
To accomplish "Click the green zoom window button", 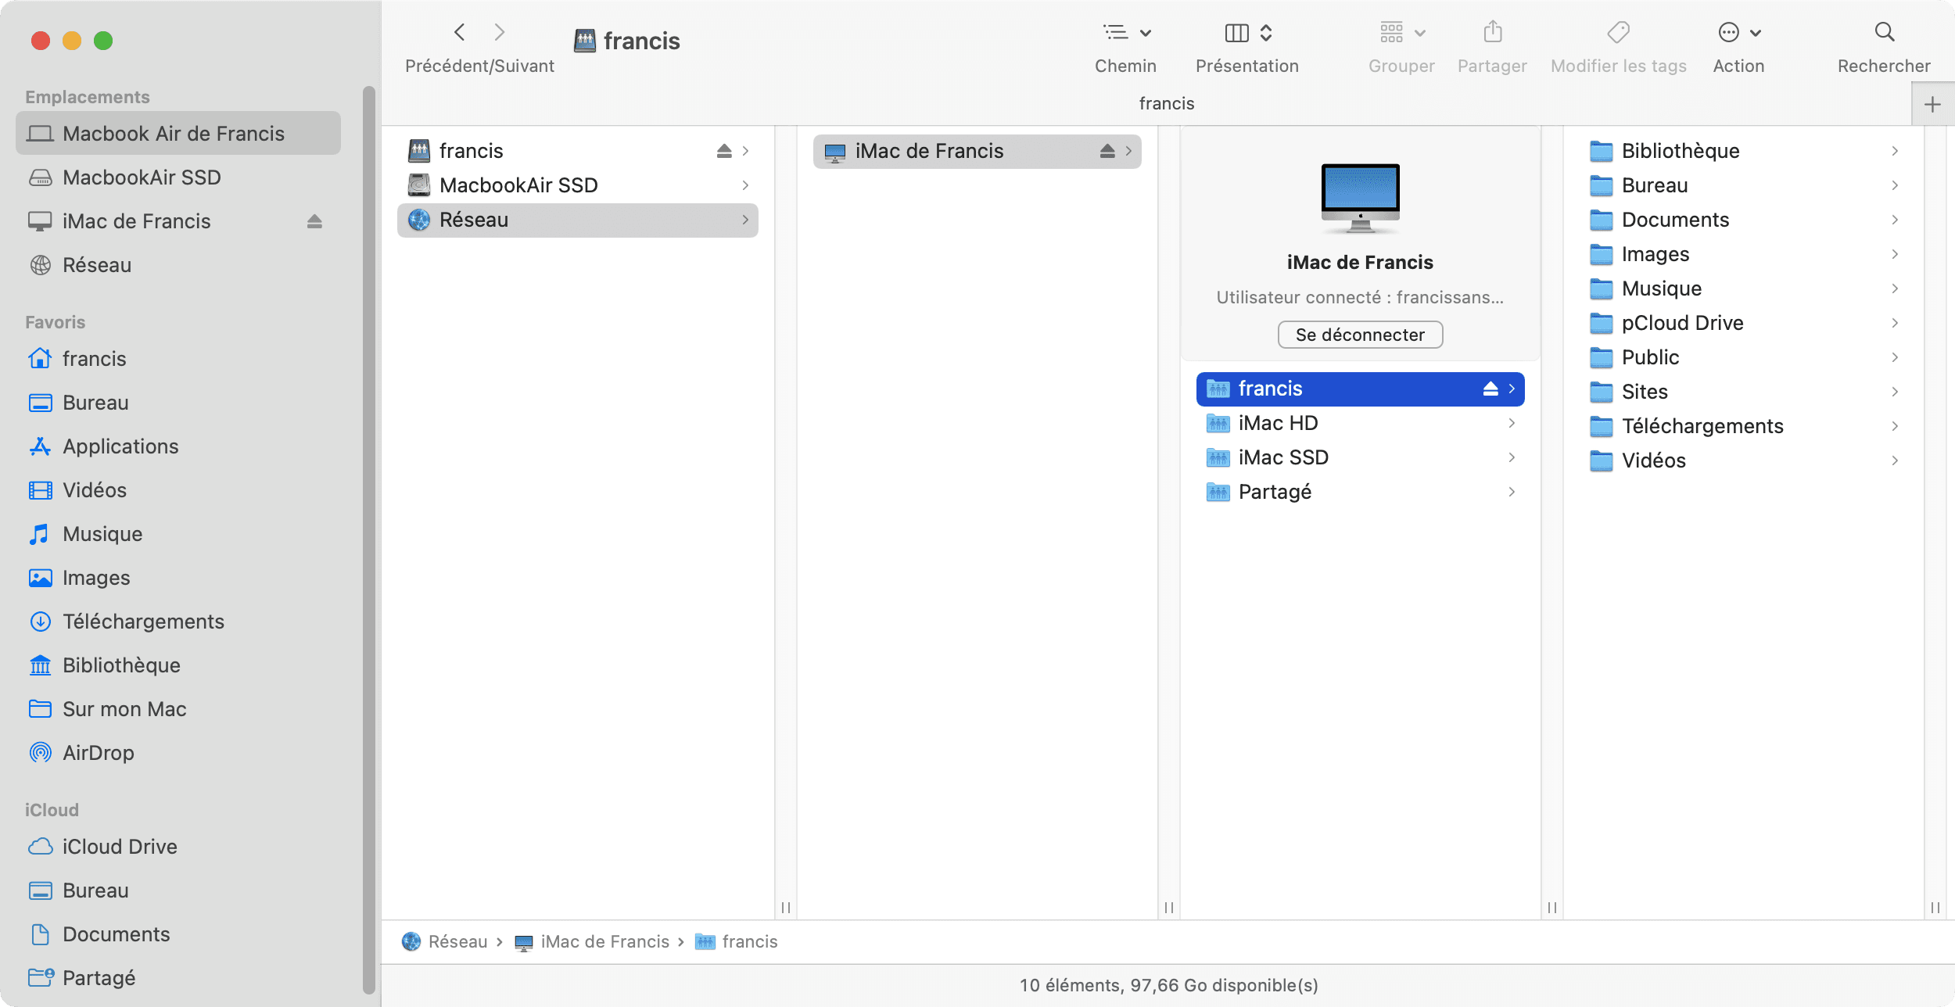I will (x=103, y=41).
